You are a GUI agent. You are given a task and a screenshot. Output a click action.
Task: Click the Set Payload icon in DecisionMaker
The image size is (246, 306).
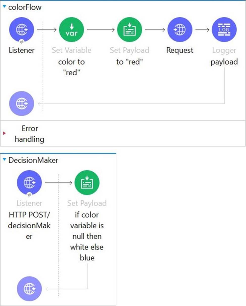(87, 183)
